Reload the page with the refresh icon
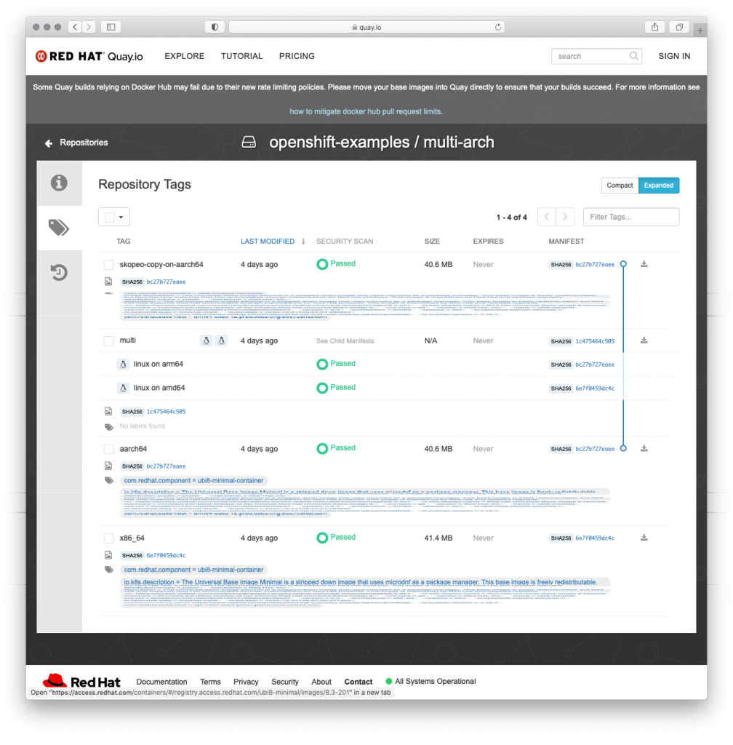733x745 pixels. tap(498, 27)
